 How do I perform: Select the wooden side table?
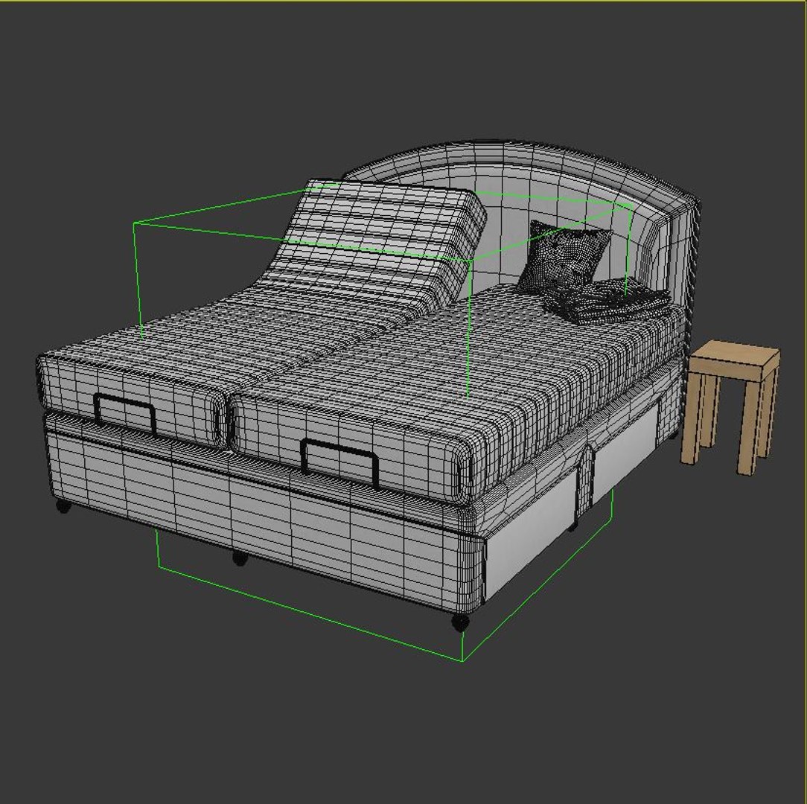click(730, 406)
